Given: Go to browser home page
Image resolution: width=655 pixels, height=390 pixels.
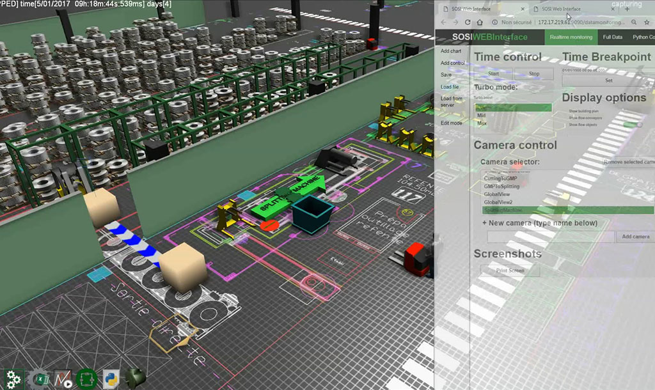Looking at the screenshot, I should (x=480, y=22).
